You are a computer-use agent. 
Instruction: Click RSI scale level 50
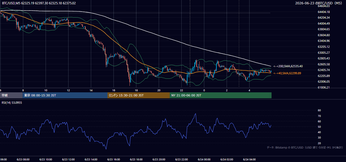(x=319, y=127)
